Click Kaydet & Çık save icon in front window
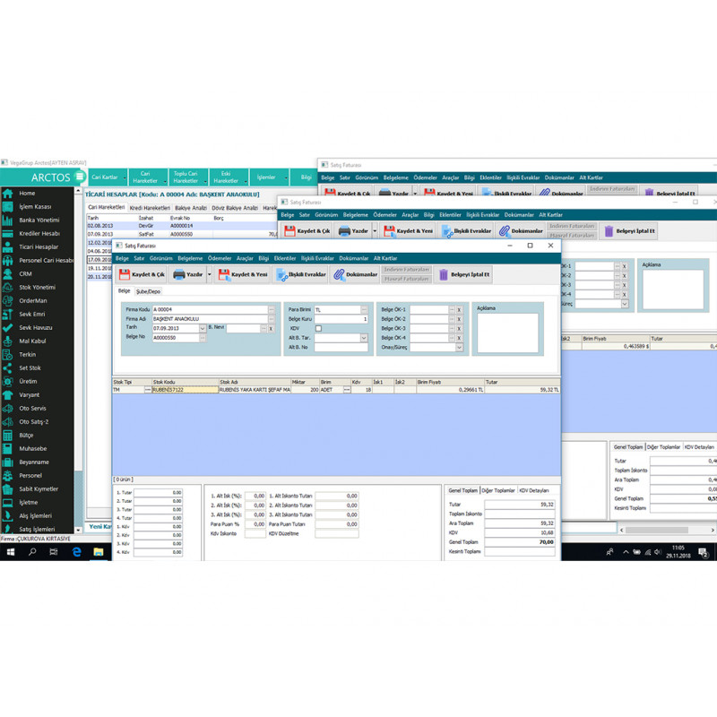 tap(125, 274)
